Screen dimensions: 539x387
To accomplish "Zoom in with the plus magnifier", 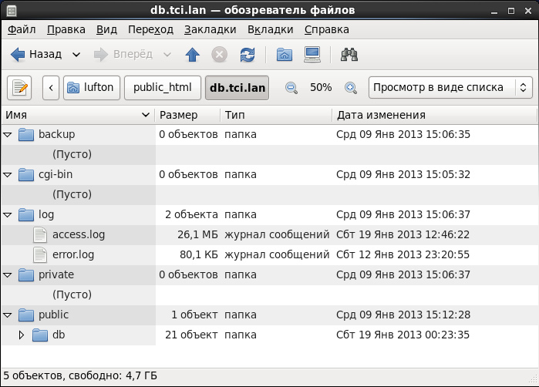I will click(x=351, y=88).
